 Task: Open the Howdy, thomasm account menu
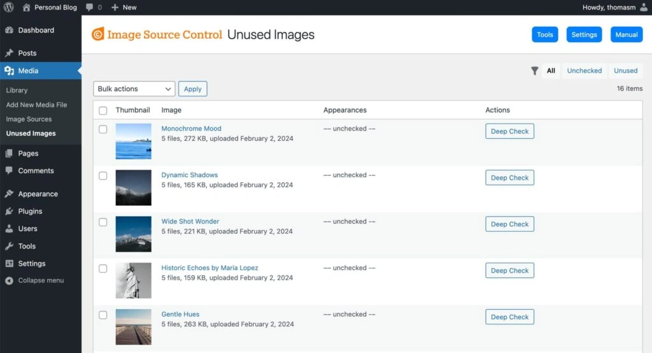[x=613, y=8]
